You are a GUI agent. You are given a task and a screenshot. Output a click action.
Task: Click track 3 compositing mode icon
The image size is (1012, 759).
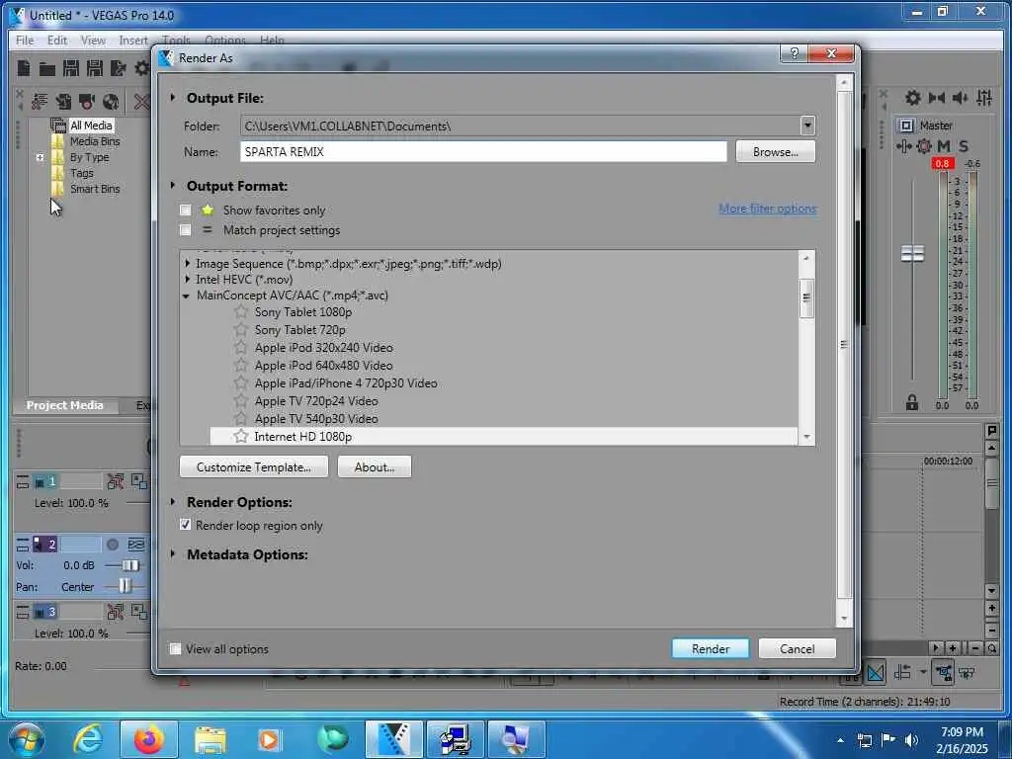click(138, 611)
